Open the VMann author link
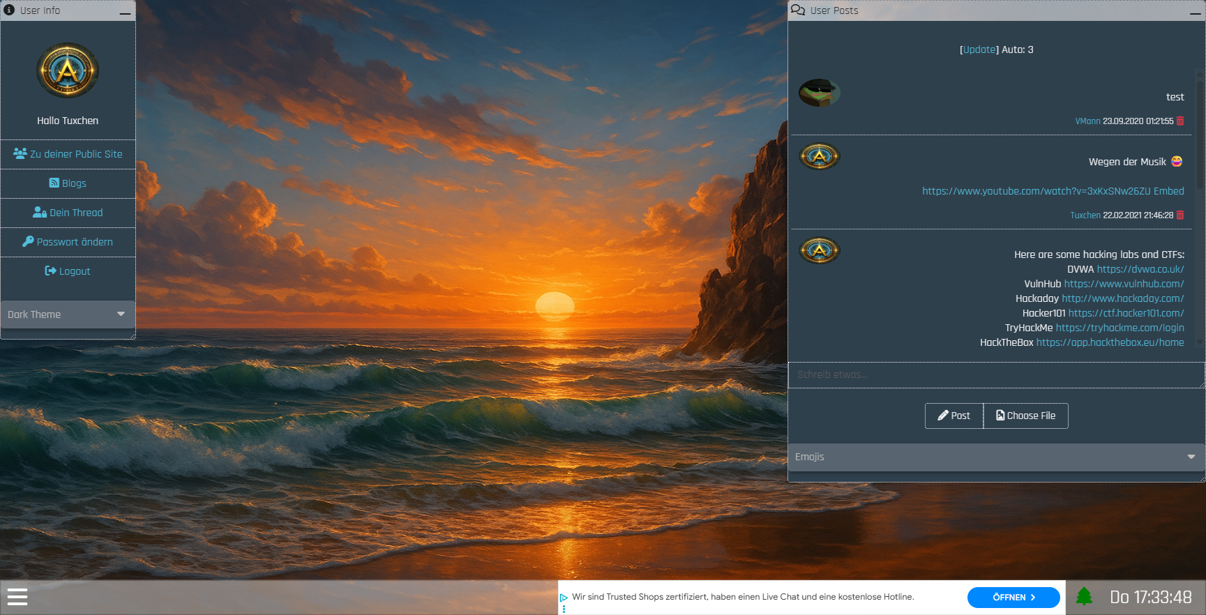The height and width of the screenshot is (615, 1206). point(1087,121)
